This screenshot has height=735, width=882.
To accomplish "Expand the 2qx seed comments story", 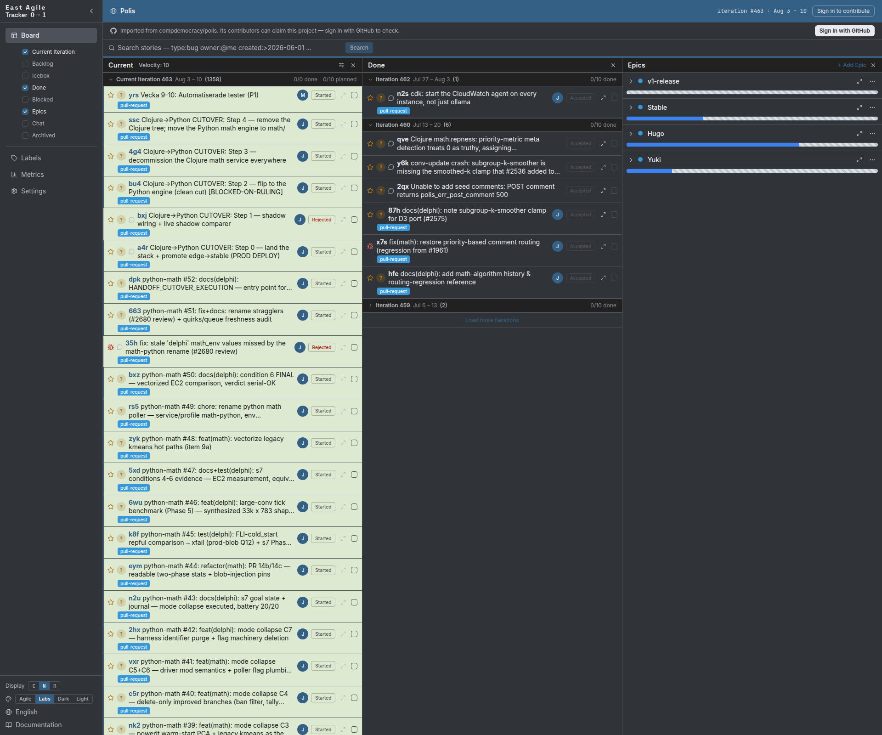I will tap(603, 191).
